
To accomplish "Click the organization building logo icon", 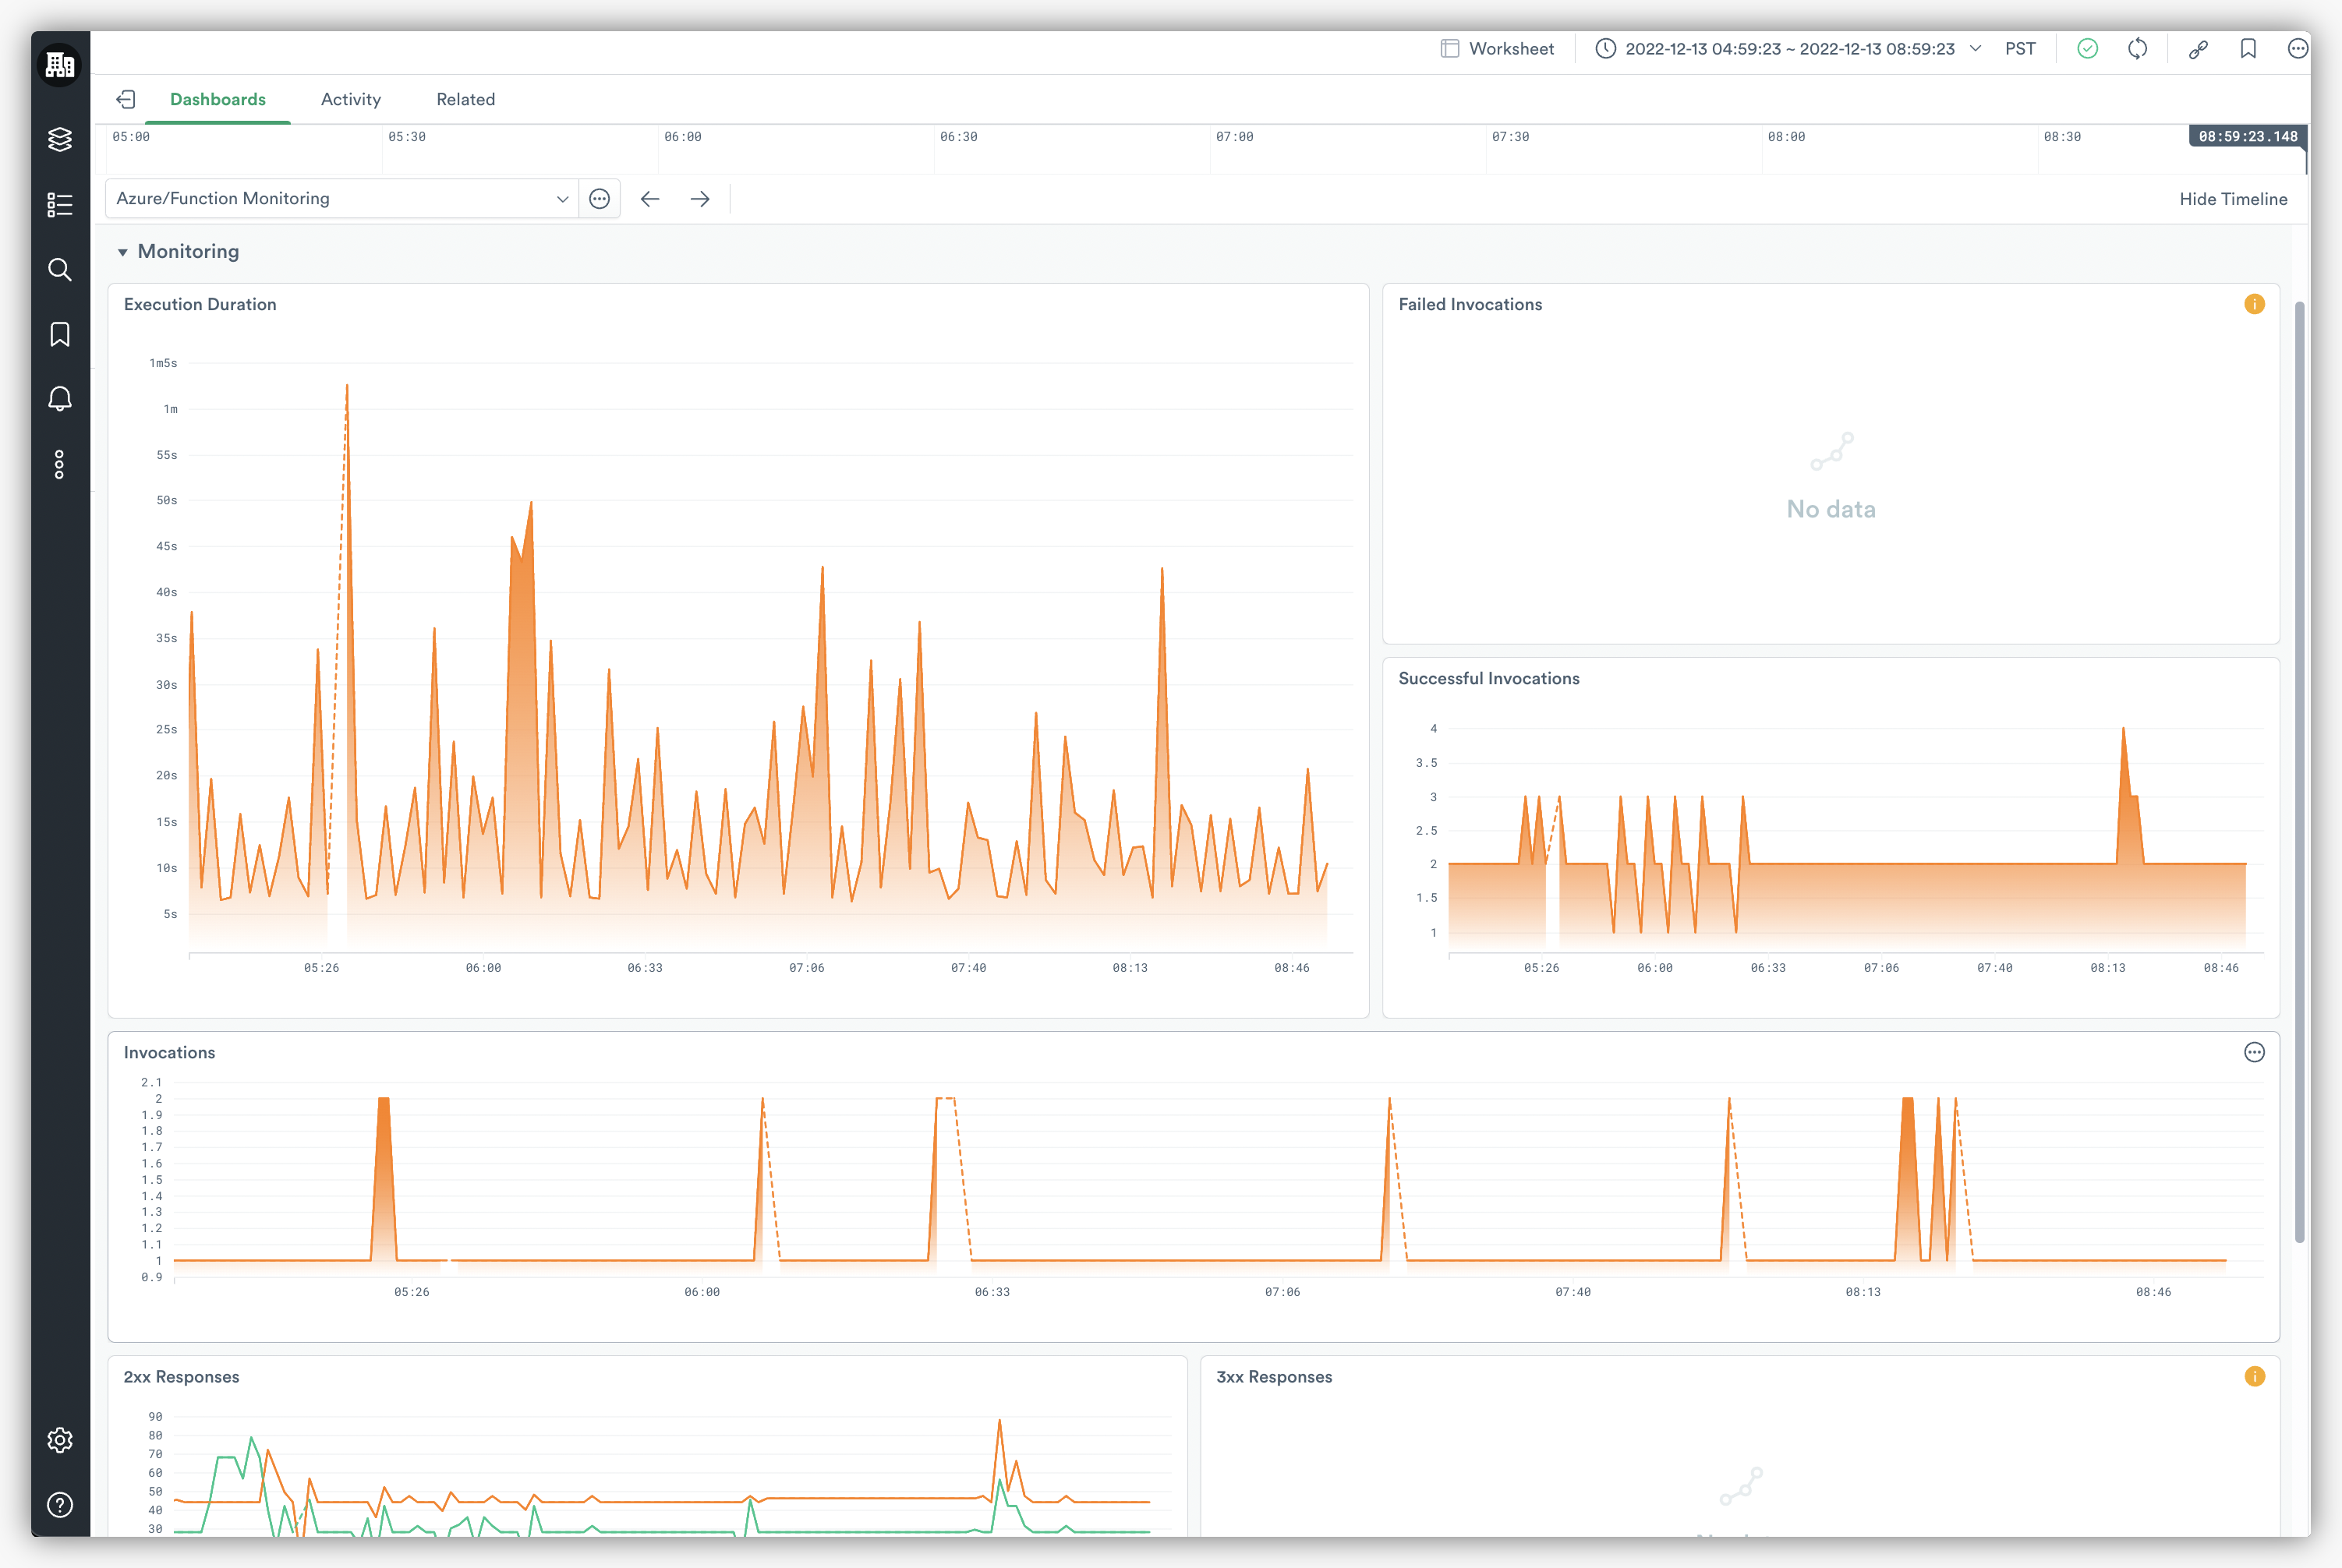I will pos(60,65).
